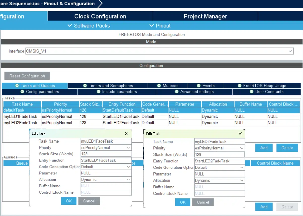The height and width of the screenshot is (216, 303).
Task: Select the defaultTask row
Action: [x=151, y=110]
